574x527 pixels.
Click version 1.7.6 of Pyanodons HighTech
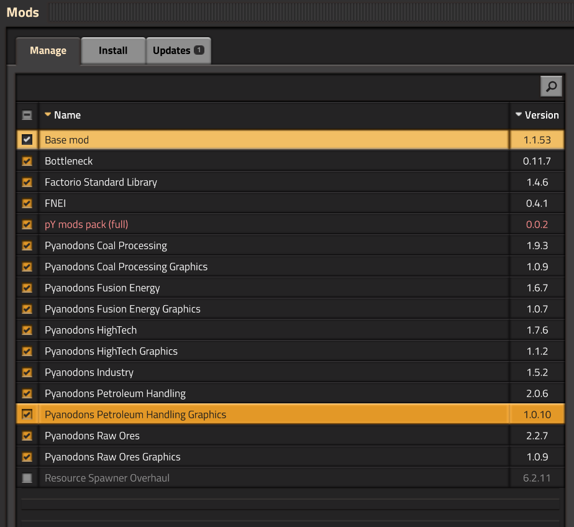pos(537,330)
